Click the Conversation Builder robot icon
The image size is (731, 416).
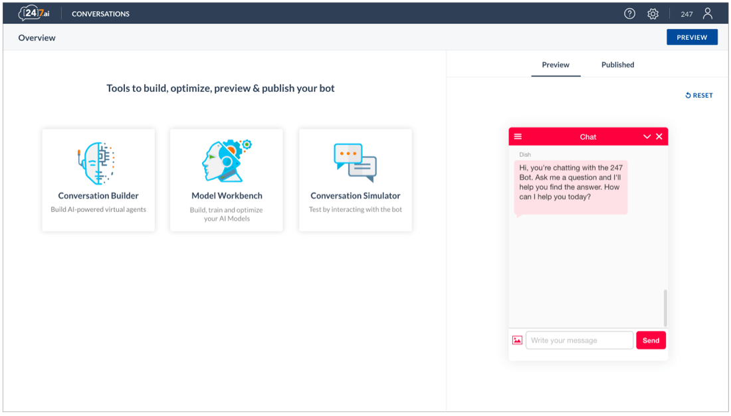[98, 163]
